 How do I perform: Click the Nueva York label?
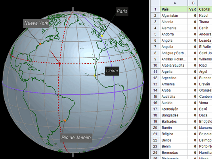[36, 23]
